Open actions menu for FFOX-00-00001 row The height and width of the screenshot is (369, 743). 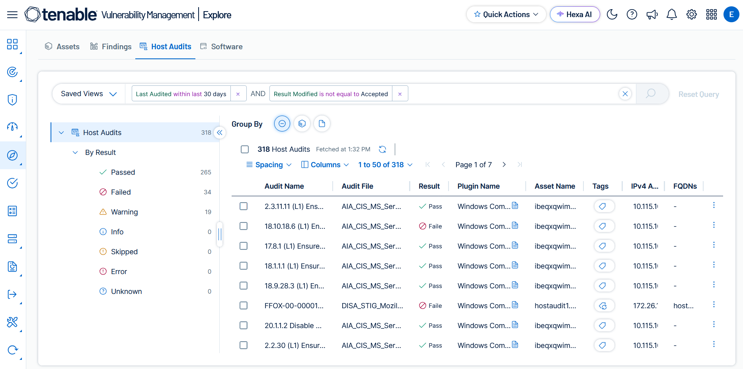[714, 305]
